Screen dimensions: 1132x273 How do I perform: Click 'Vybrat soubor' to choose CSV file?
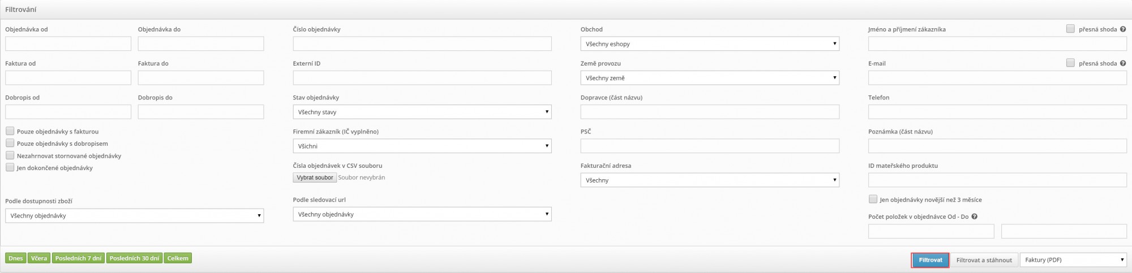point(315,177)
